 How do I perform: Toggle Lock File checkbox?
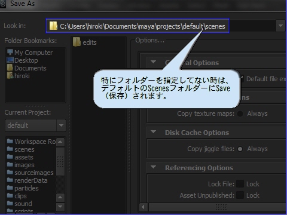pyautogui.click(x=240, y=184)
